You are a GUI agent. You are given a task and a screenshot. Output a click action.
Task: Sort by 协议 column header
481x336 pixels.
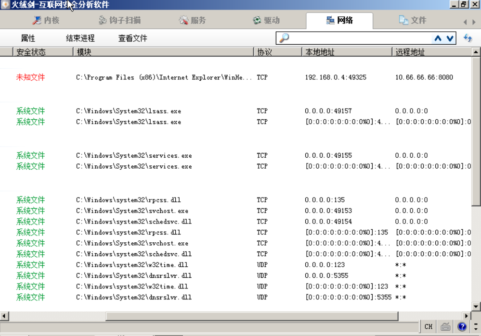click(278, 52)
